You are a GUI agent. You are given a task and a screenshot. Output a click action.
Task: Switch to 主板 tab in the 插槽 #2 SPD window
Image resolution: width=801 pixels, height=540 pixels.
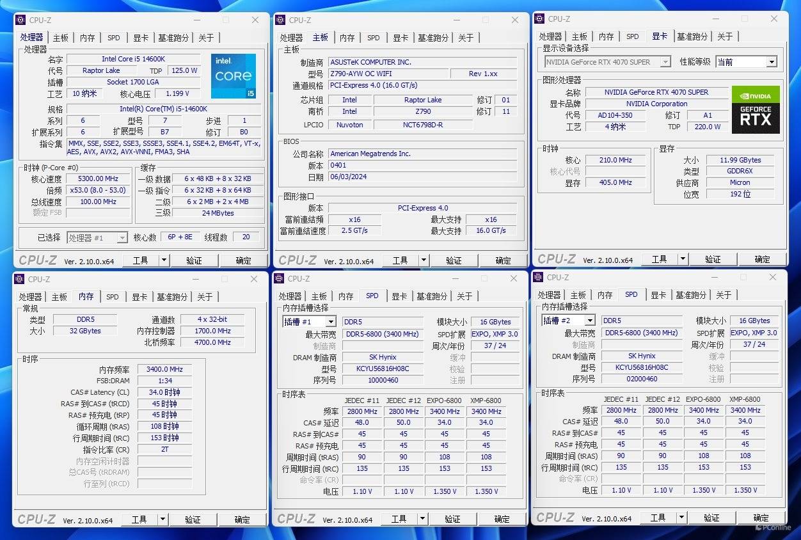tap(578, 295)
